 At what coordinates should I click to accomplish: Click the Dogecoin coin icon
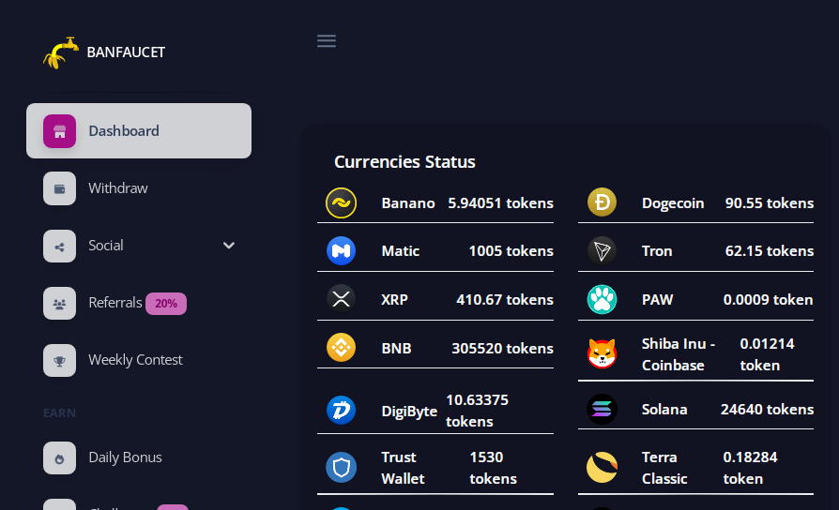coord(602,202)
